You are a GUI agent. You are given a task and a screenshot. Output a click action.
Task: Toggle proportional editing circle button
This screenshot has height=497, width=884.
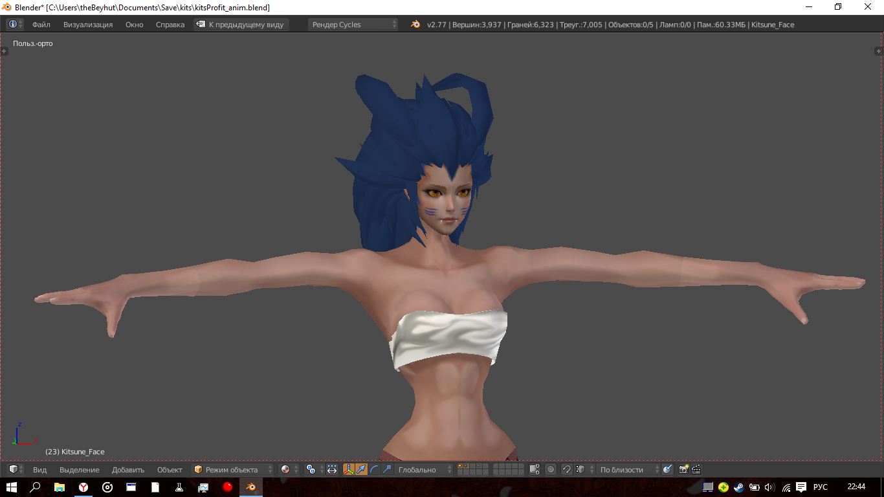(551, 470)
